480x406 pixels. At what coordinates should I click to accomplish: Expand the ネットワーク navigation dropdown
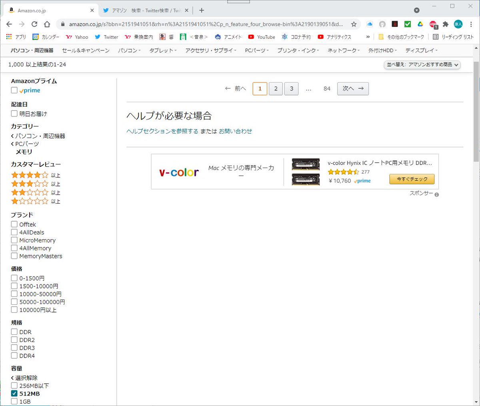point(344,50)
